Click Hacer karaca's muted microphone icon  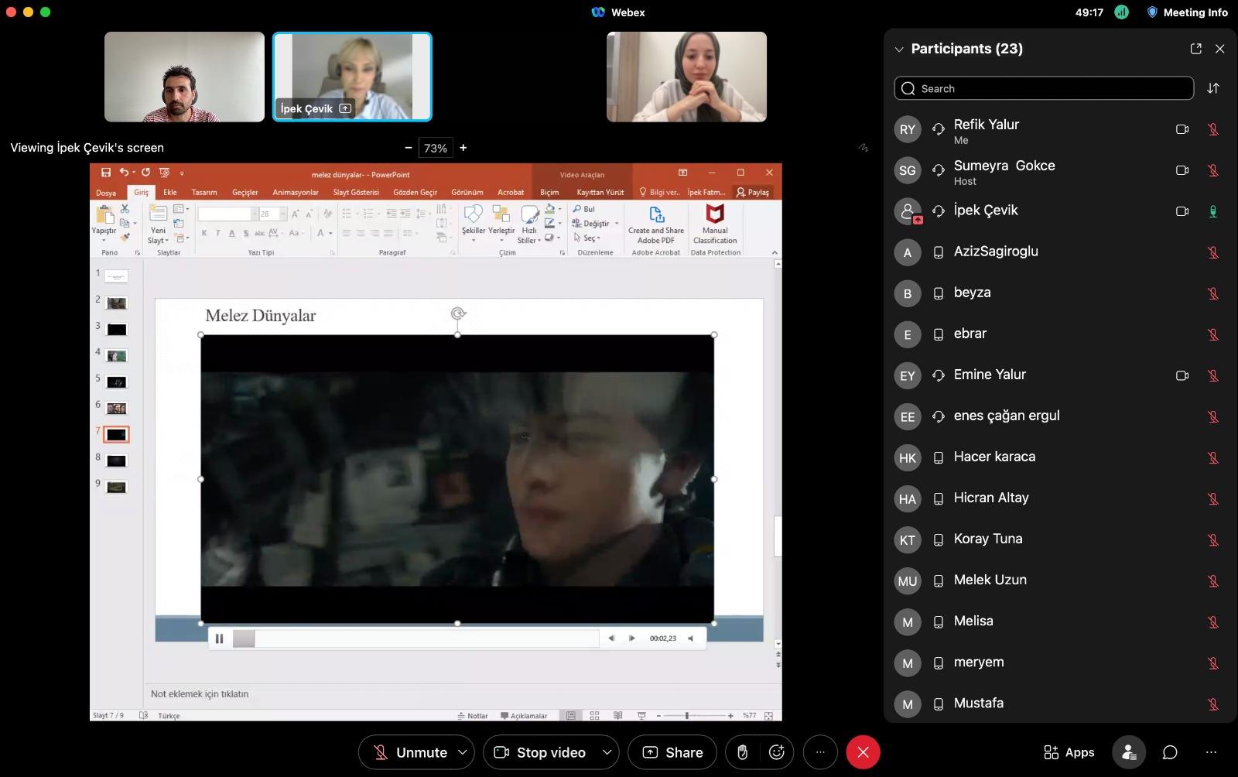(x=1213, y=457)
